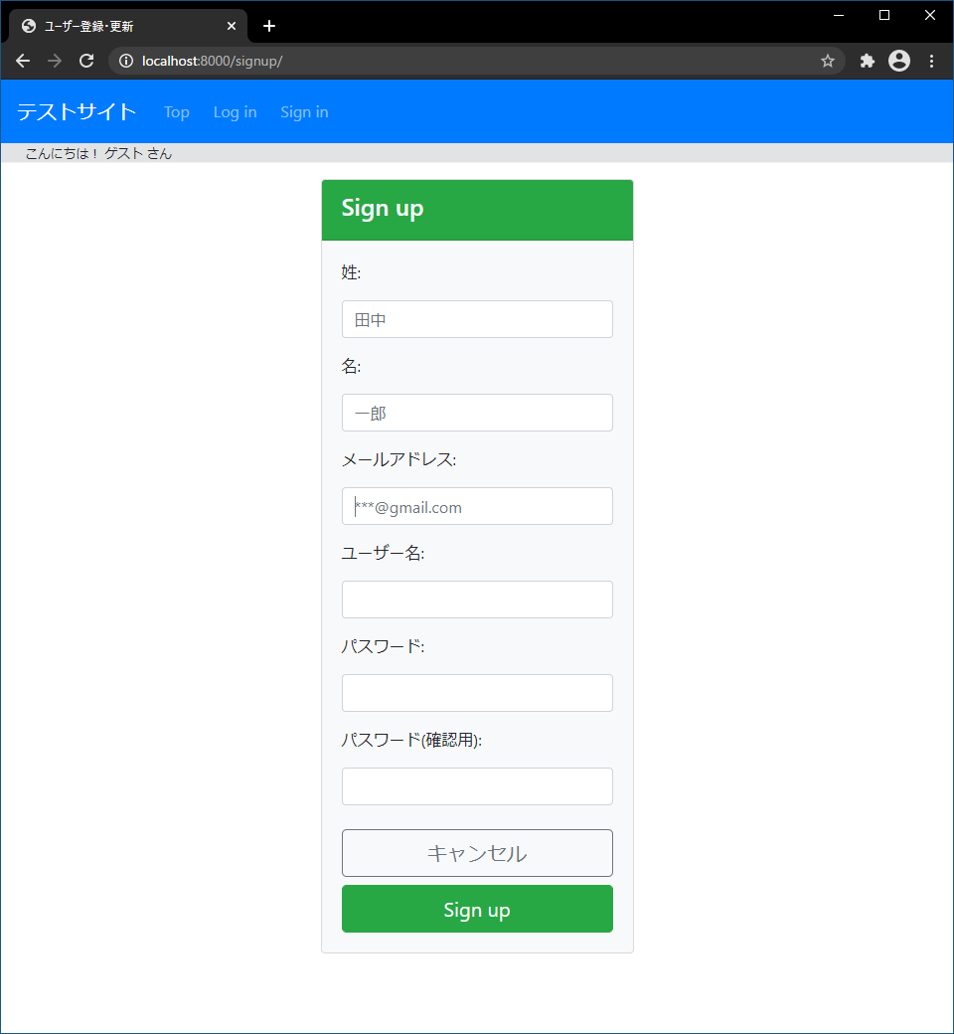The height and width of the screenshot is (1034, 954).
Task: Maximize the browser window
Action: 884,15
